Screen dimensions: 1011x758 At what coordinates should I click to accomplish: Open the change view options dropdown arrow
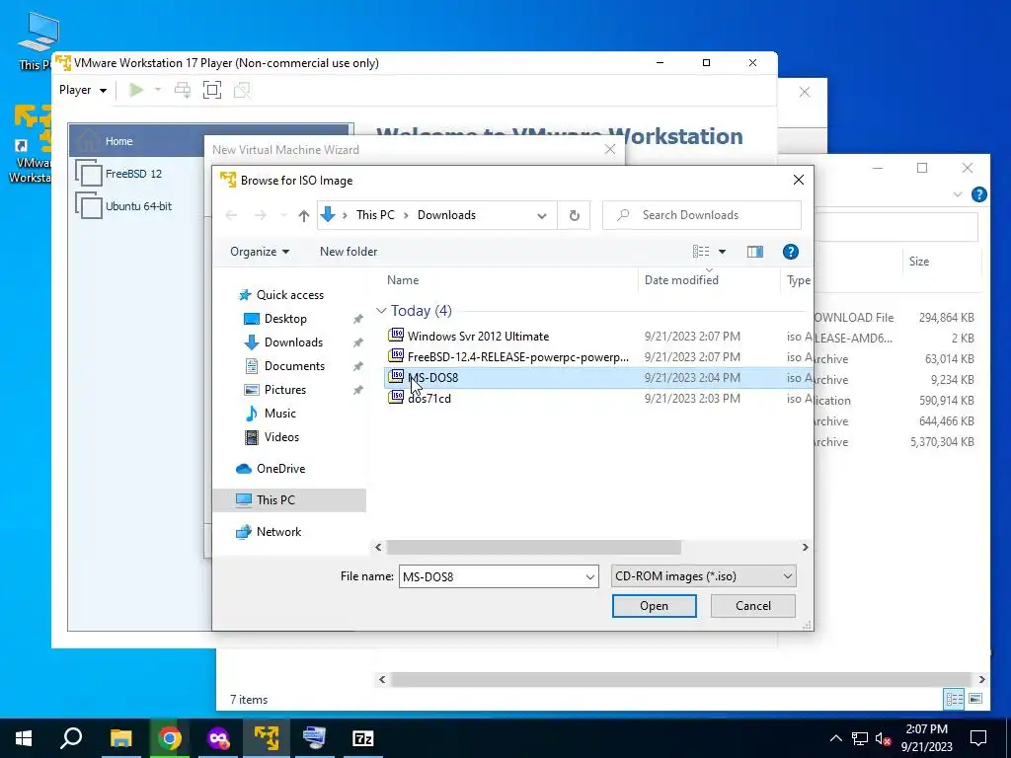coord(722,252)
